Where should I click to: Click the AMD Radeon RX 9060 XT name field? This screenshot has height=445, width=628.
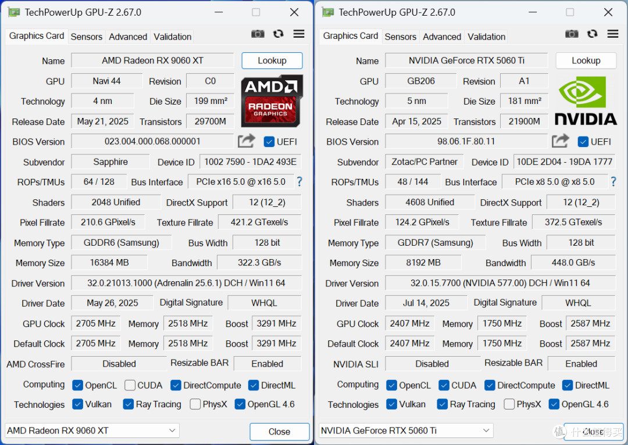tap(152, 60)
